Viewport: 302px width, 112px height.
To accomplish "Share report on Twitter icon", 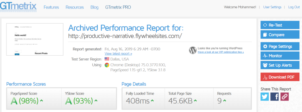I will coord(265,97).
